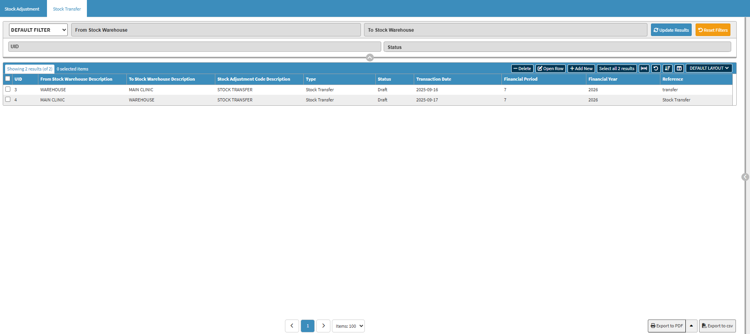Go to the next page arrow

pyautogui.click(x=323, y=326)
